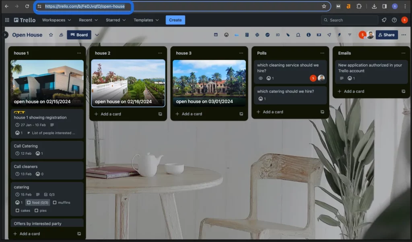Image resolution: width=412 pixels, height=242 pixels.
Task: Open board visibility workspace icon next to star
Action: pos(61,35)
